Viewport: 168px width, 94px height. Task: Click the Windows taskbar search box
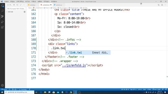(x=19, y=92)
